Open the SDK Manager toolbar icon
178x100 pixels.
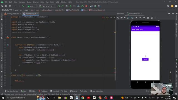pyautogui.click(x=99, y=6)
